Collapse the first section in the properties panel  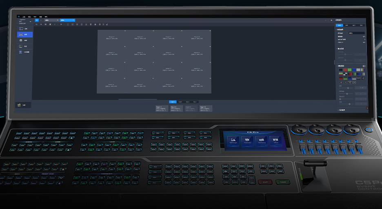(x=337, y=29)
